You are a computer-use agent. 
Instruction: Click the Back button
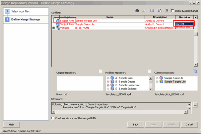coord(136,125)
